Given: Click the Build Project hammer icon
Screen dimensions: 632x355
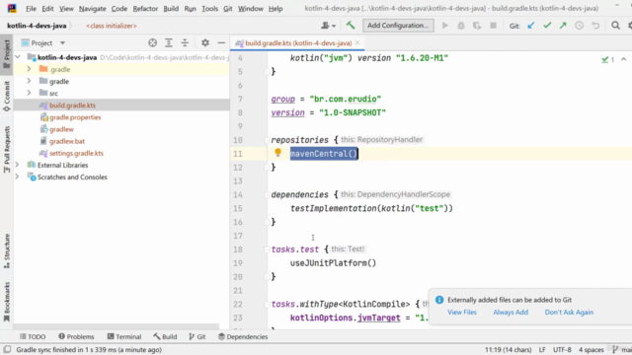Looking at the screenshot, I should point(351,26).
